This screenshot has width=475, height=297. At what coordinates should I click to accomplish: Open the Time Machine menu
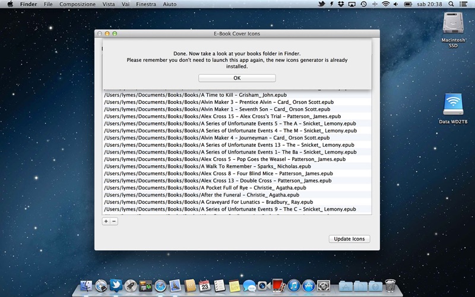point(363,4)
